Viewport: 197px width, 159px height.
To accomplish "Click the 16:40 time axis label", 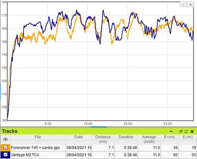I will 88,124.
